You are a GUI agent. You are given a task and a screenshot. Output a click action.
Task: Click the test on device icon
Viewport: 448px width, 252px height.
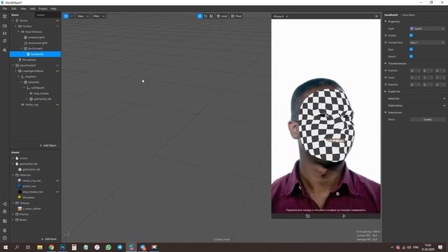coord(5,204)
